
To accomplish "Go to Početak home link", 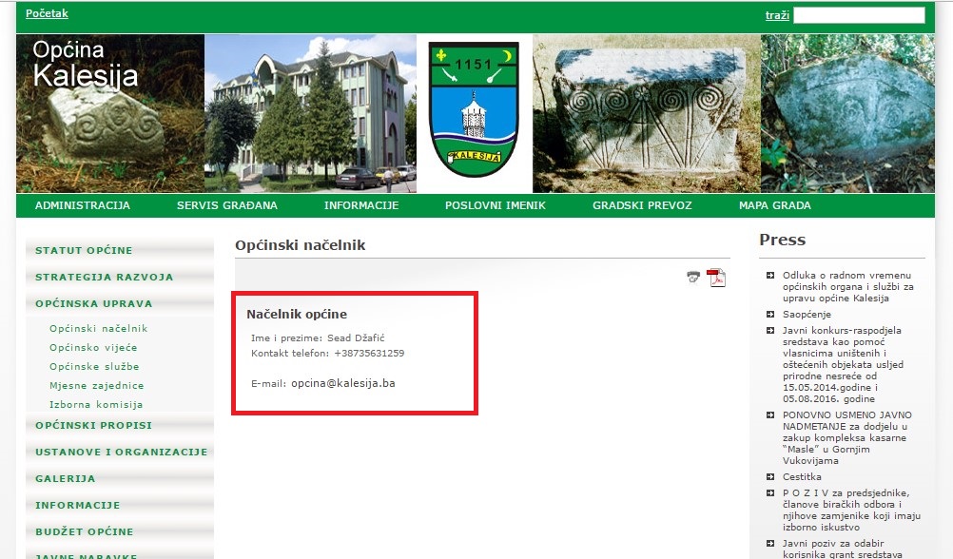I will 47,14.
